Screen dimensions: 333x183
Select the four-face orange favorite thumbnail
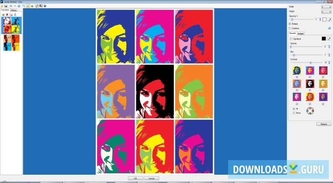(11, 43)
